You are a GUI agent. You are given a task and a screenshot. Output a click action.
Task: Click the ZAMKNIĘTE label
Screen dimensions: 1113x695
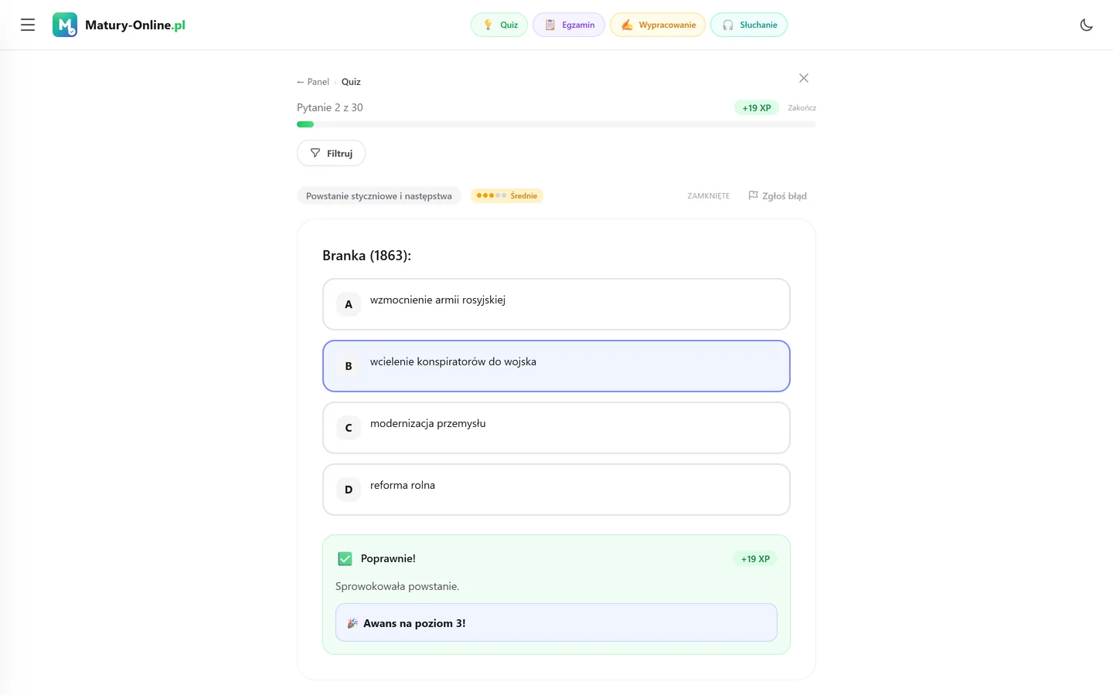(x=709, y=196)
